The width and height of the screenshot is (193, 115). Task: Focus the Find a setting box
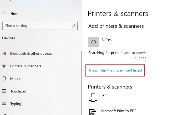37,26
